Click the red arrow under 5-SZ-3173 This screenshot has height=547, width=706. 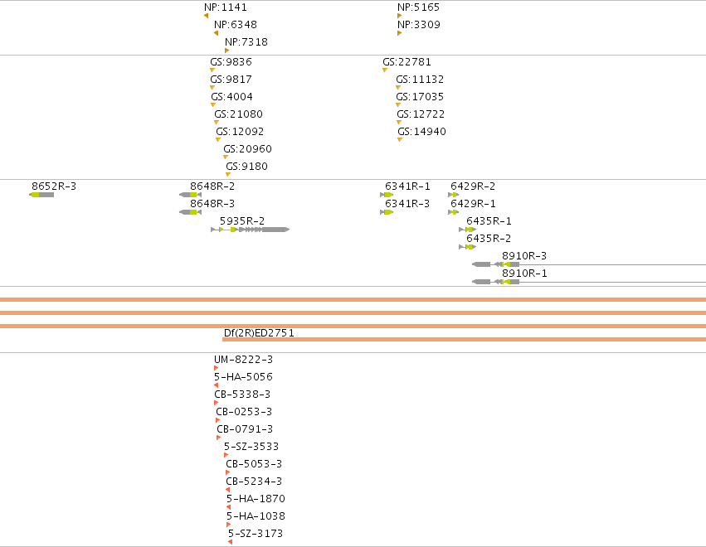click(230, 542)
